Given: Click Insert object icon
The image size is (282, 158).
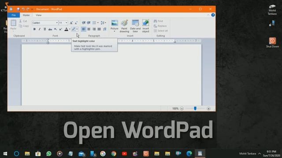Looking at the screenshot, I should (146, 26).
